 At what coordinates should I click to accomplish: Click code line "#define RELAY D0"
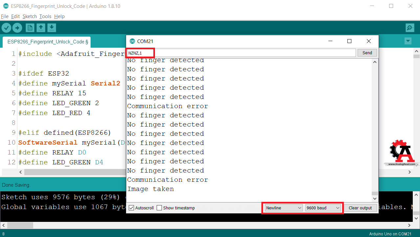[x=52, y=152]
